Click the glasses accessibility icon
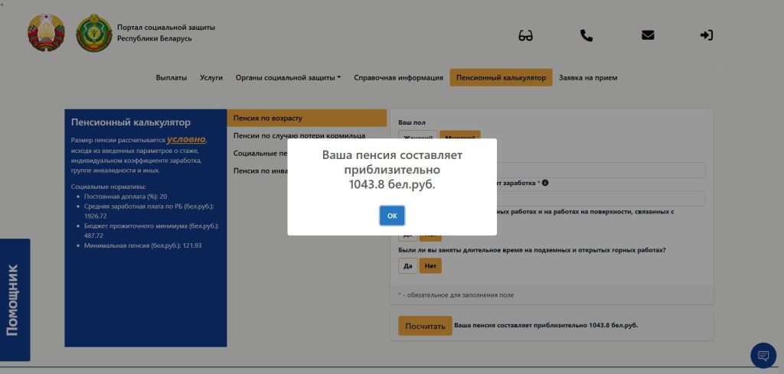The width and height of the screenshot is (784, 374). pos(525,35)
